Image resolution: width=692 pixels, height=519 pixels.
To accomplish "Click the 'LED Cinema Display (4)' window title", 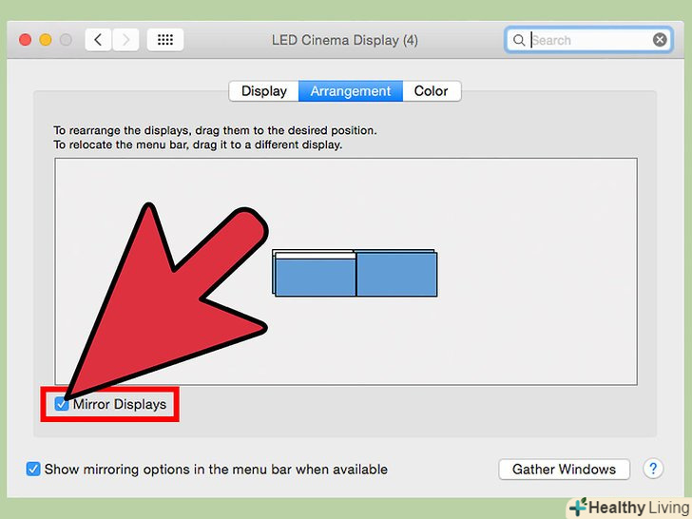I will [345, 40].
